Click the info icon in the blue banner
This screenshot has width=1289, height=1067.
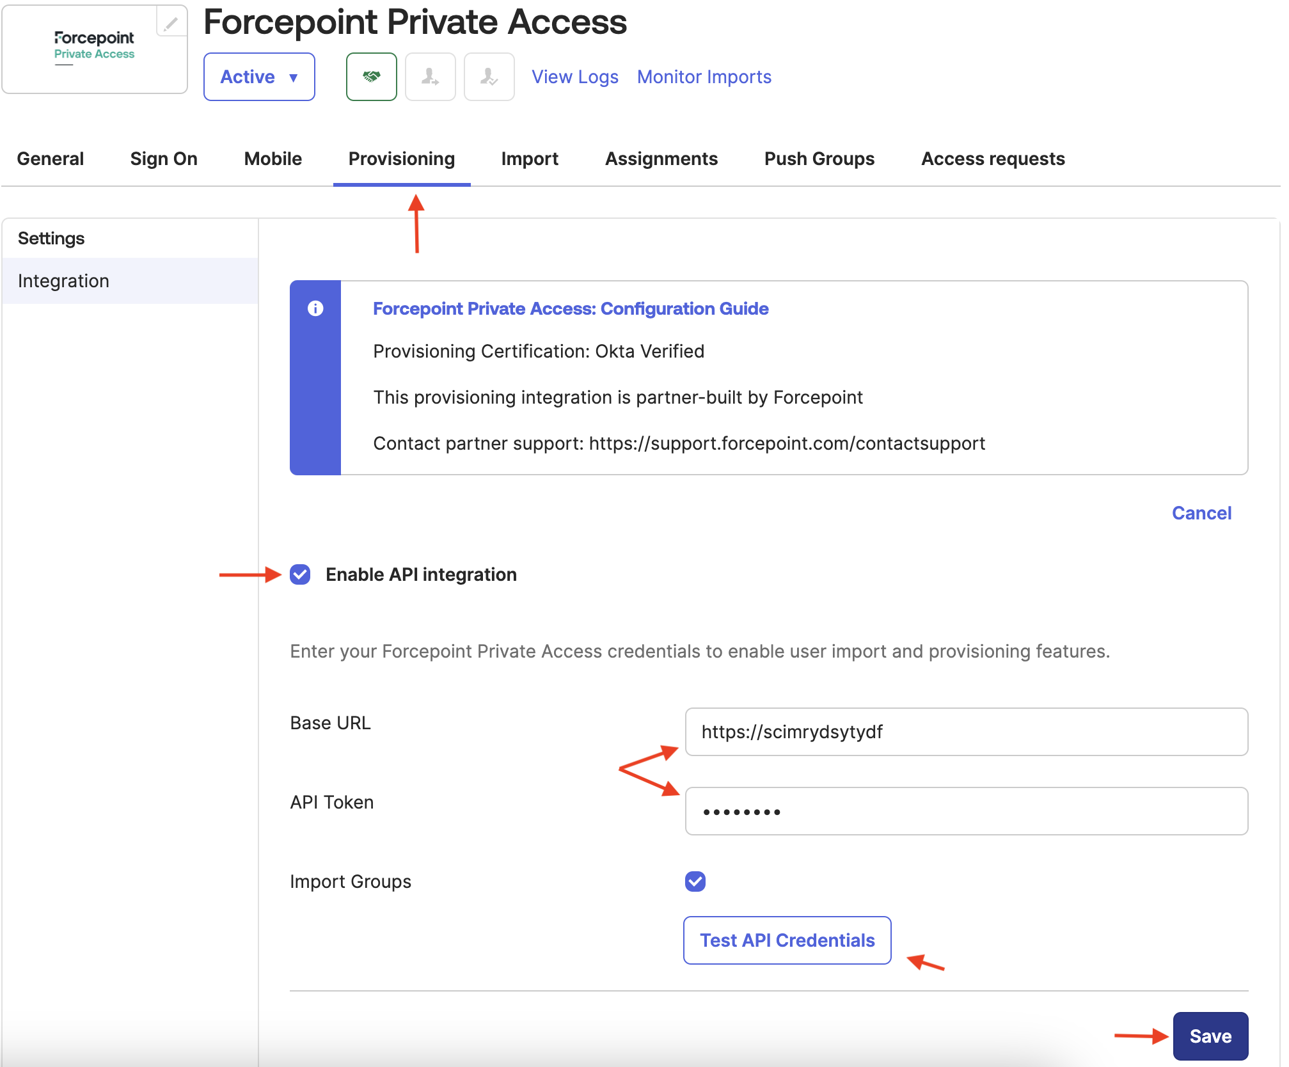point(315,308)
